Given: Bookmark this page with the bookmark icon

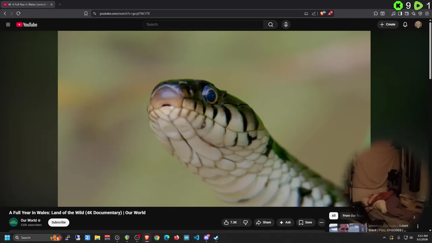Looking at the screenshot, I should (86, 13).
